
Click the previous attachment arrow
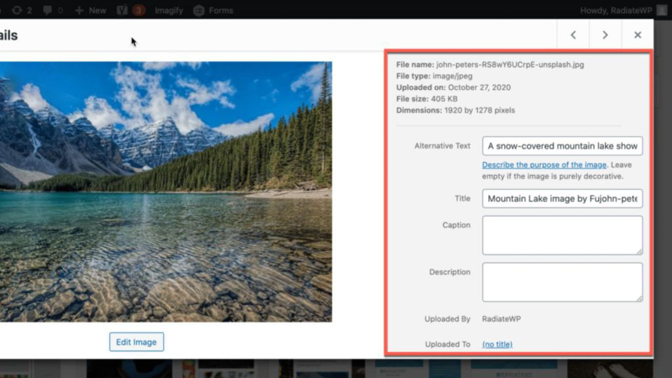point(572,35)
